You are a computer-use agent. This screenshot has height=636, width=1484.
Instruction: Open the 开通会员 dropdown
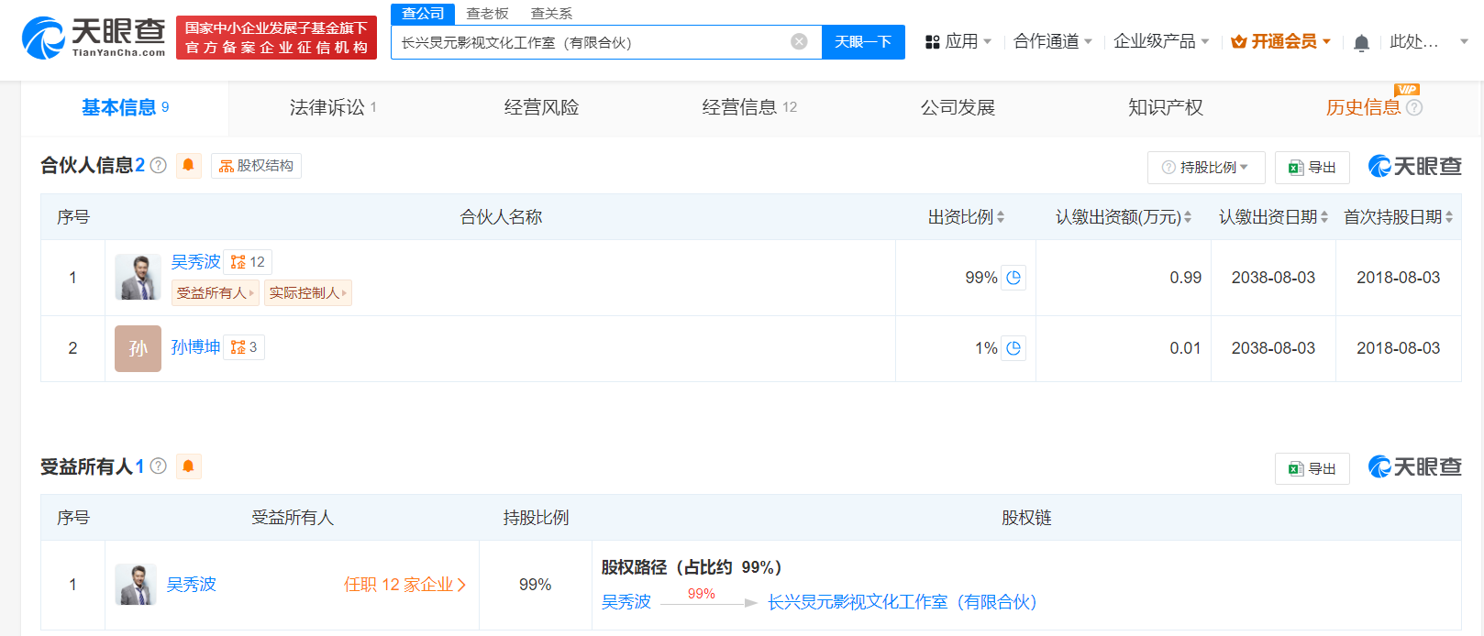click(x=1281, y=41)
